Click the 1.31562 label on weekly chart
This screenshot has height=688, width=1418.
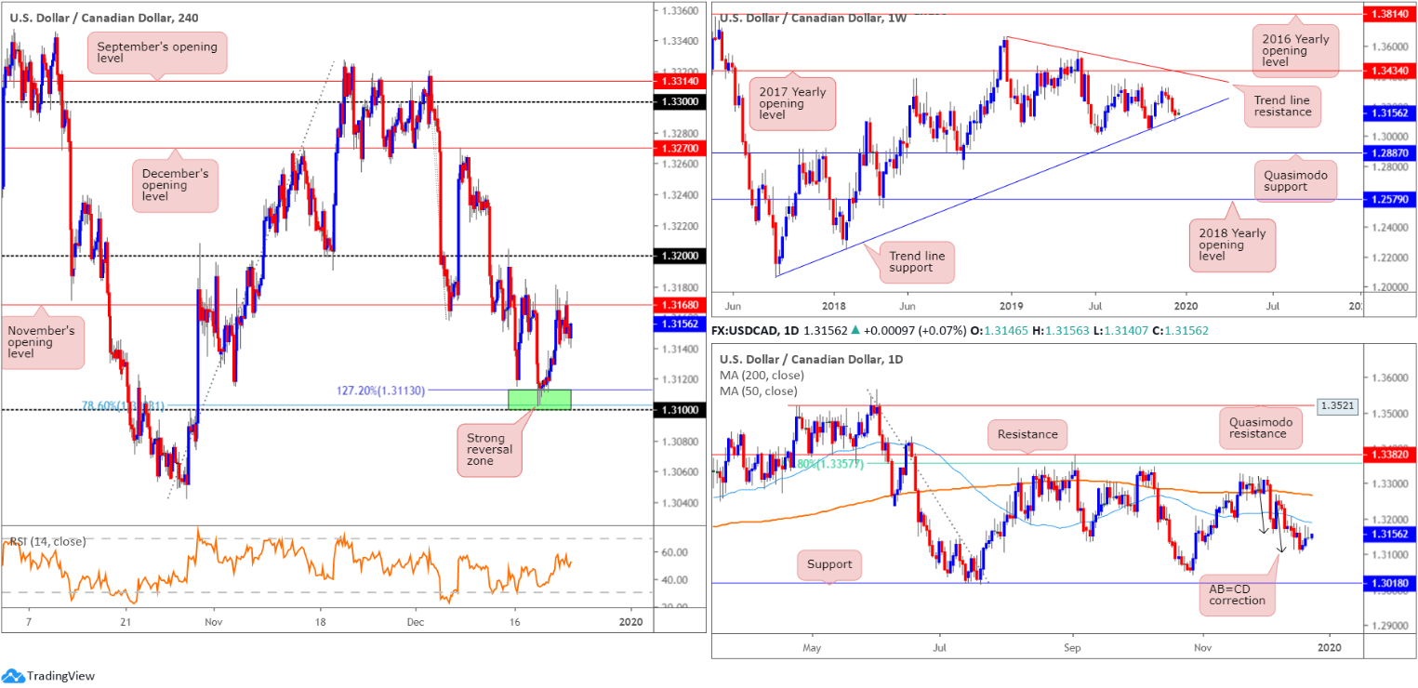click(1388, 112)
